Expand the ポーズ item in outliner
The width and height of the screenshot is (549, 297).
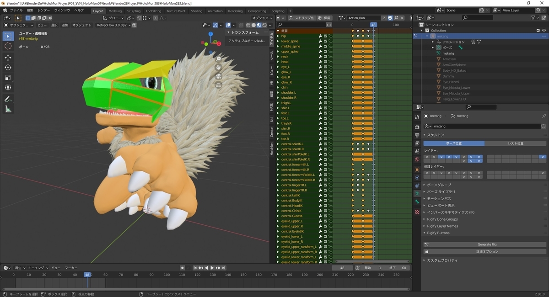tap(433, 48)
